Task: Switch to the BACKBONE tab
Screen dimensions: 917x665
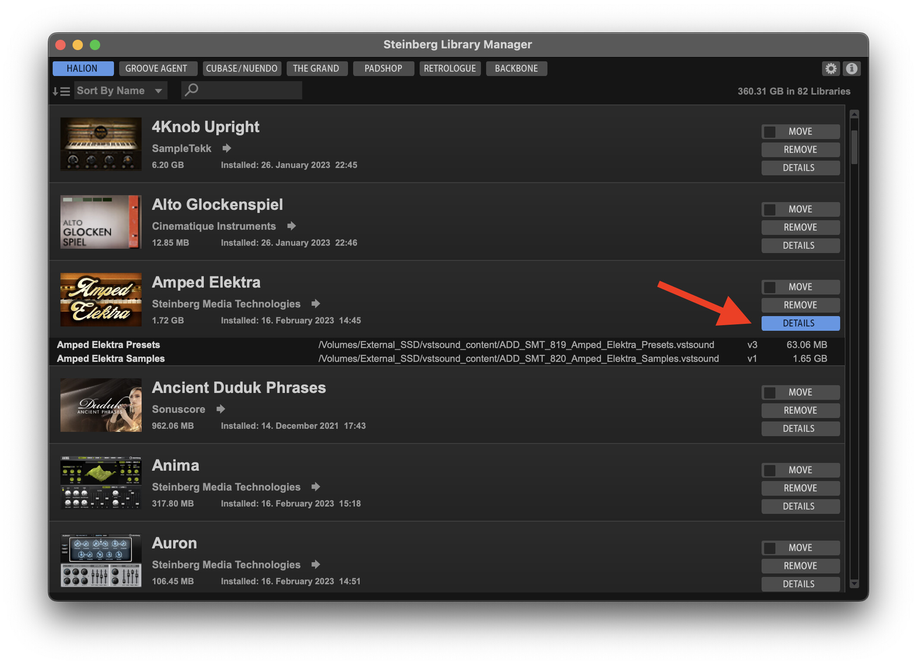Action: click(x=516, y=69)
